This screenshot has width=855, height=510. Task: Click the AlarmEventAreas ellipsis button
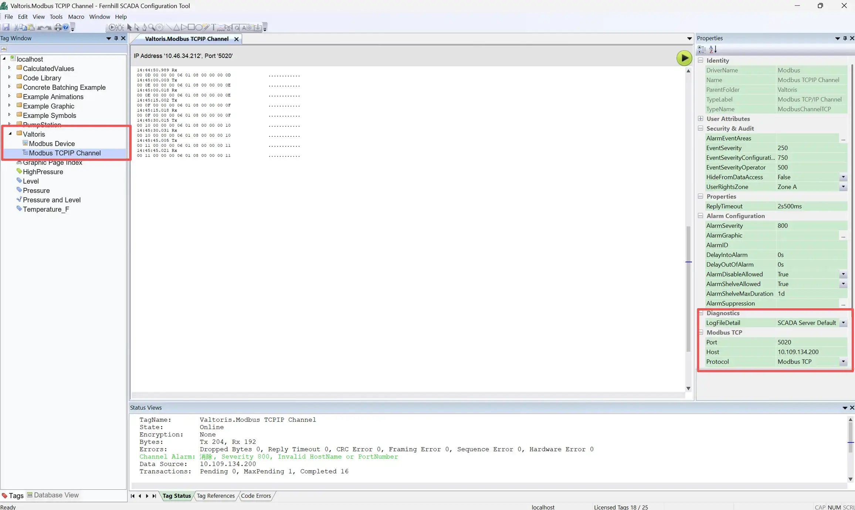[843, 138]
